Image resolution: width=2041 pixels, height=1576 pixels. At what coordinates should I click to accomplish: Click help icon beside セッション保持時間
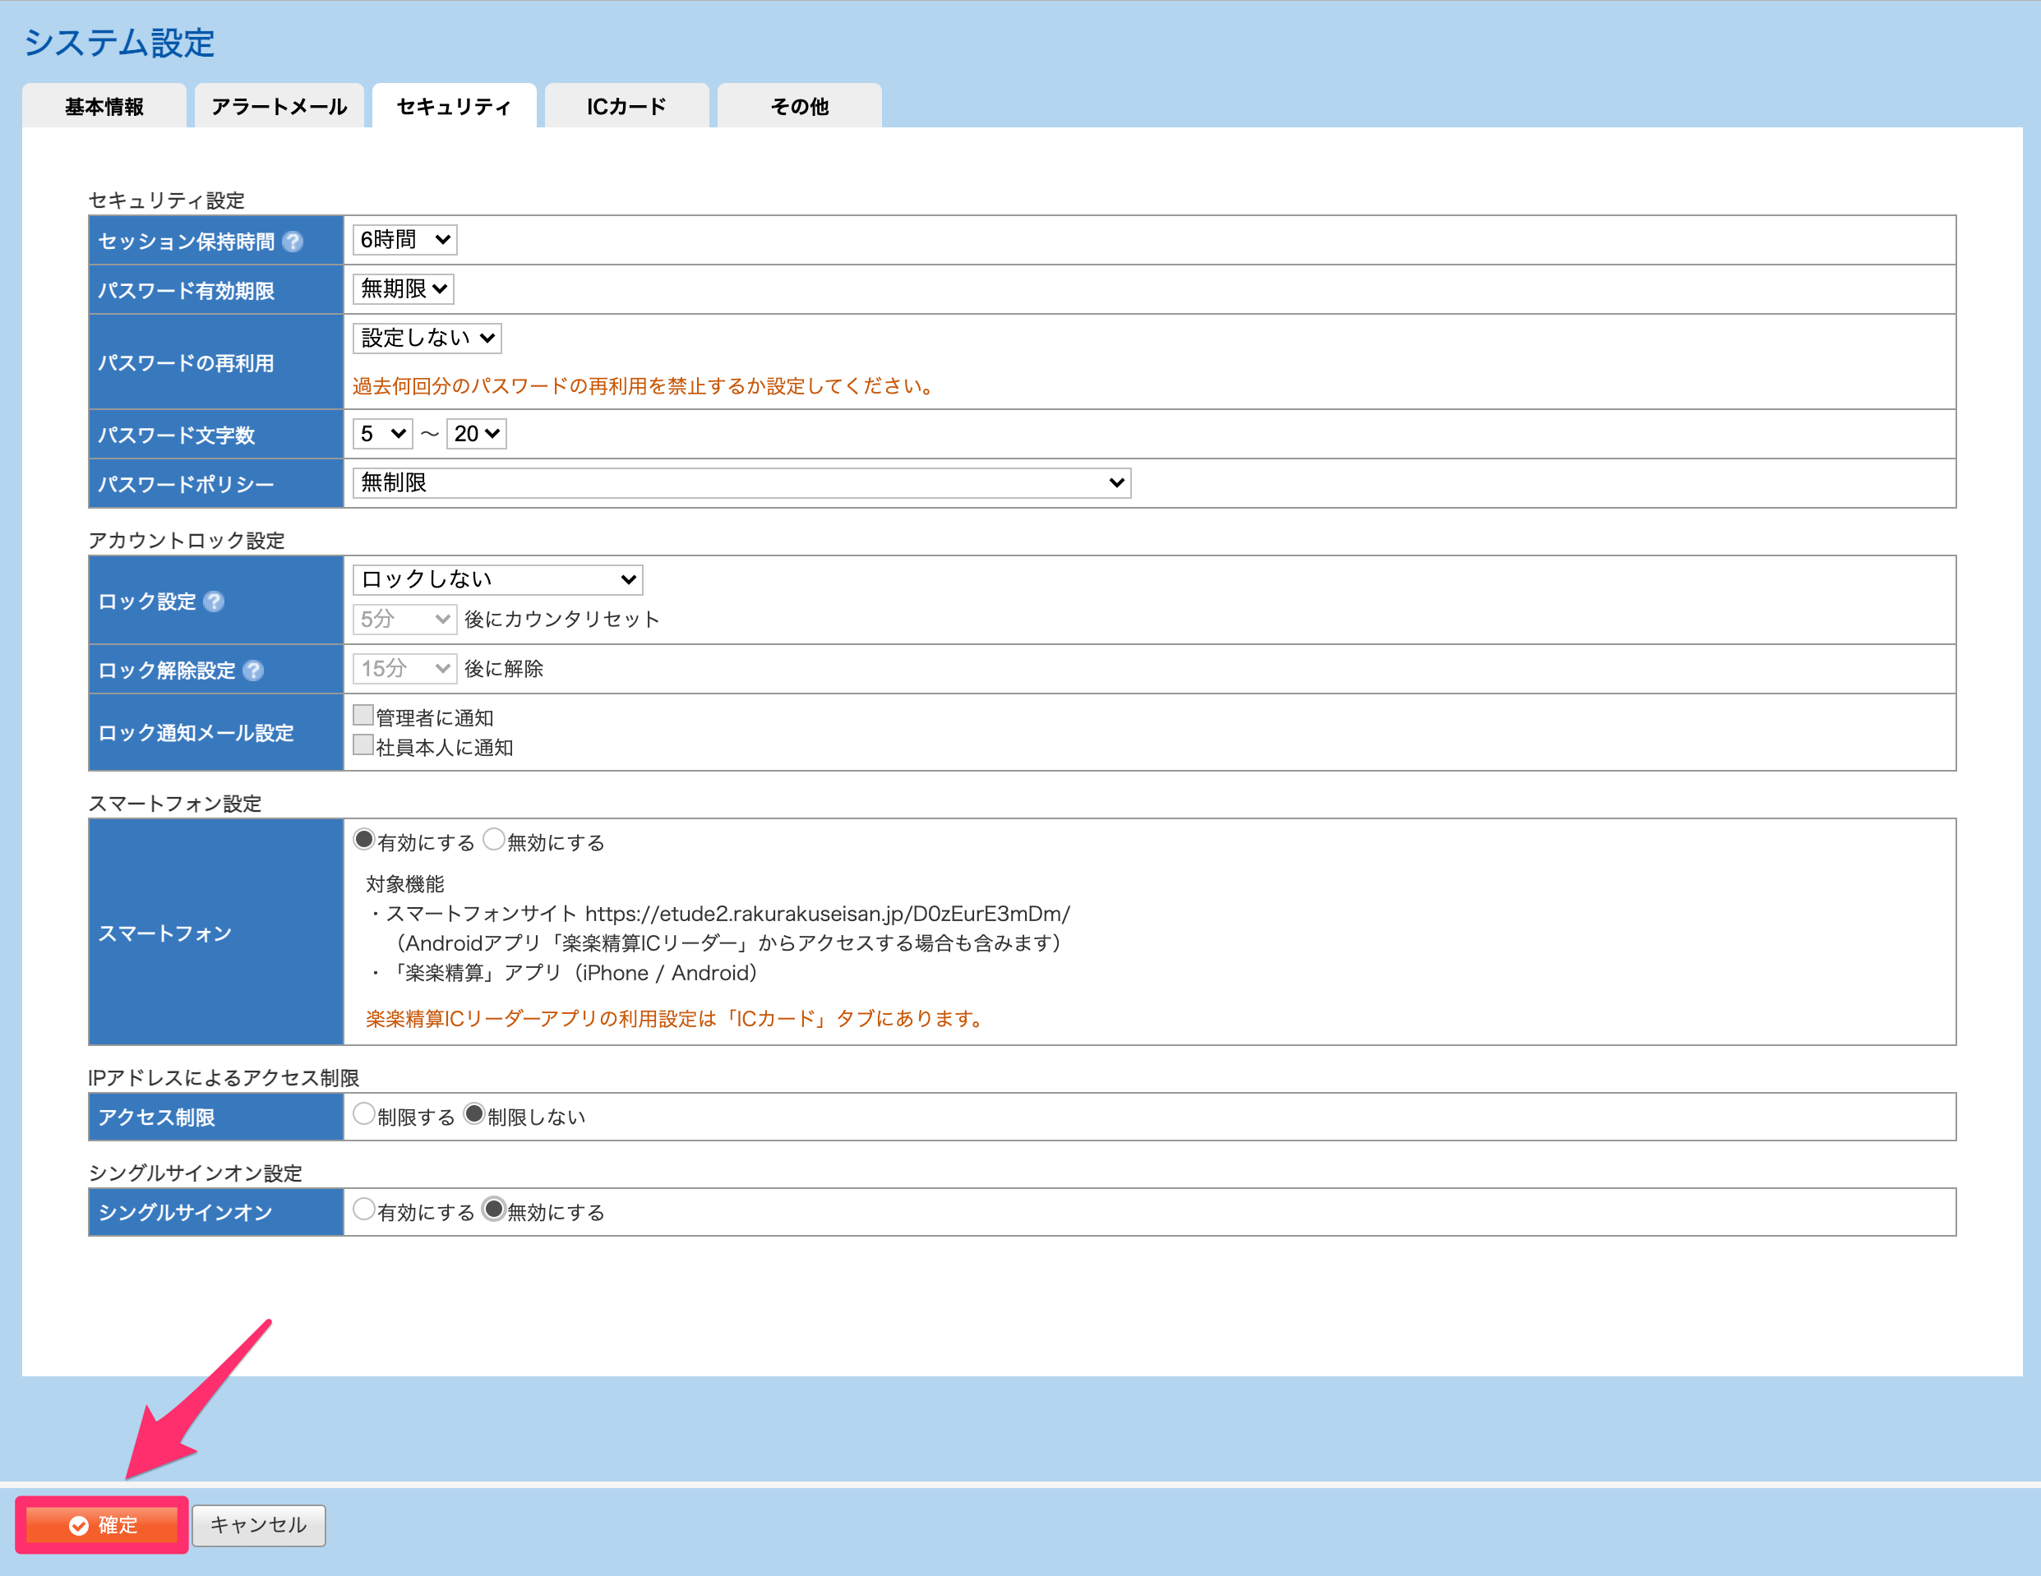(x=293, y=242)
